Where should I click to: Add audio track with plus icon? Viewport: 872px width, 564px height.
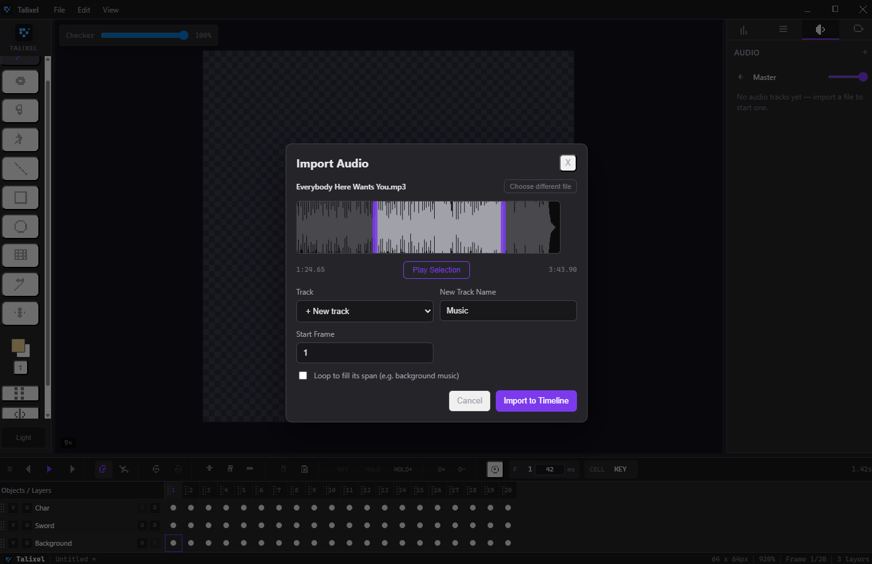click(x=865, y=52)
